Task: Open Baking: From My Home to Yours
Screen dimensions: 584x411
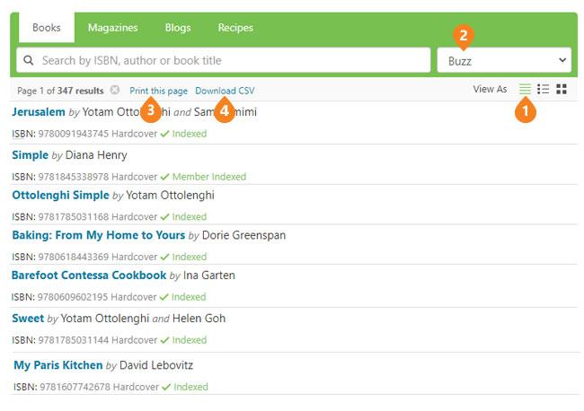Action: point(99,235)
